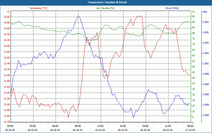Click temperature axis value 12,60
This screenshot has height=133, width=212.
(x=7, y=87)
